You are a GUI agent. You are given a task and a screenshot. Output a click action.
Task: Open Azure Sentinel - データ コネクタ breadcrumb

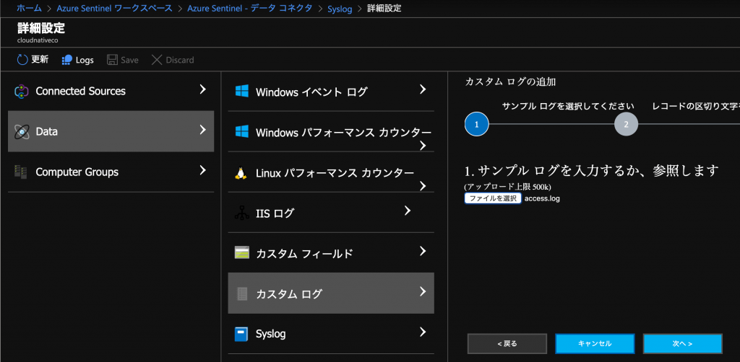249,8
